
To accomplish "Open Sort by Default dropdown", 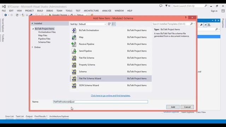I will (92, 24).
